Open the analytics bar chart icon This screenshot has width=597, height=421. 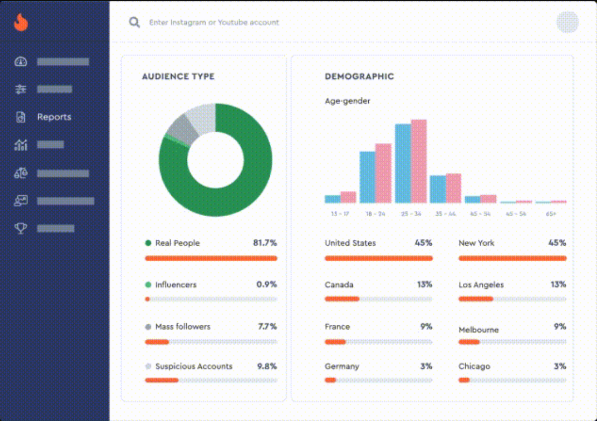pos(20,144)
